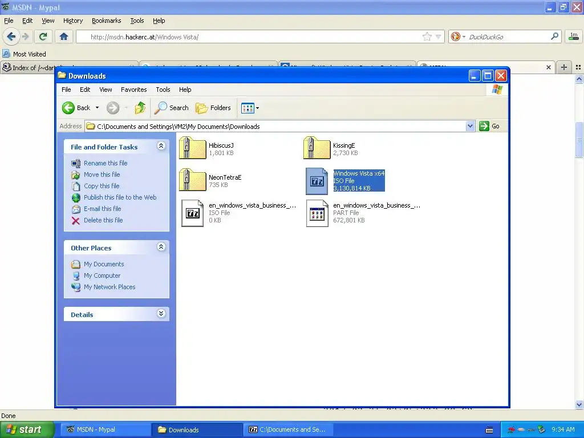The height and width of the screenshot is (438, 584).
Task: Click the Rename this file icon
Action: [76, 164]
